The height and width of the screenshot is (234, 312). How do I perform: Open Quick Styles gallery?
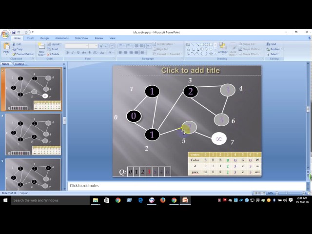[233, 49]
